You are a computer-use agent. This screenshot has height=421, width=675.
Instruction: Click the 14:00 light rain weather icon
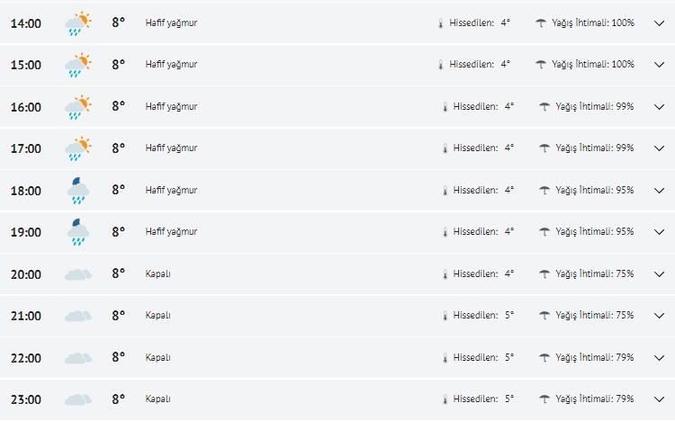78,23
